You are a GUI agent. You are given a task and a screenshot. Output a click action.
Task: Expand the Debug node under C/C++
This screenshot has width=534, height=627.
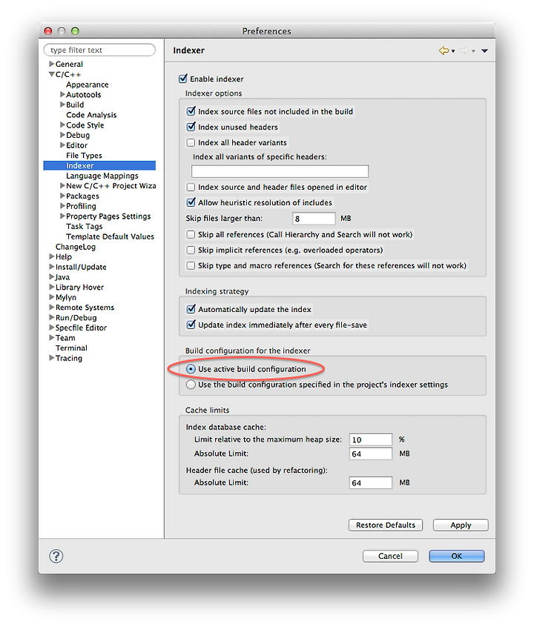pyautogui.click(x=62, y=135)
